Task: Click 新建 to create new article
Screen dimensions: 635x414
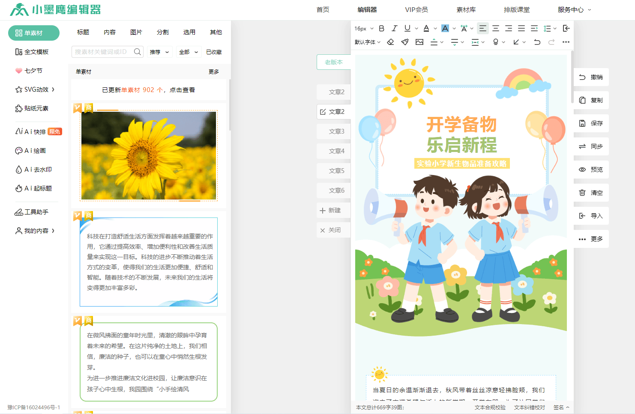Action: tap(330, 210)
